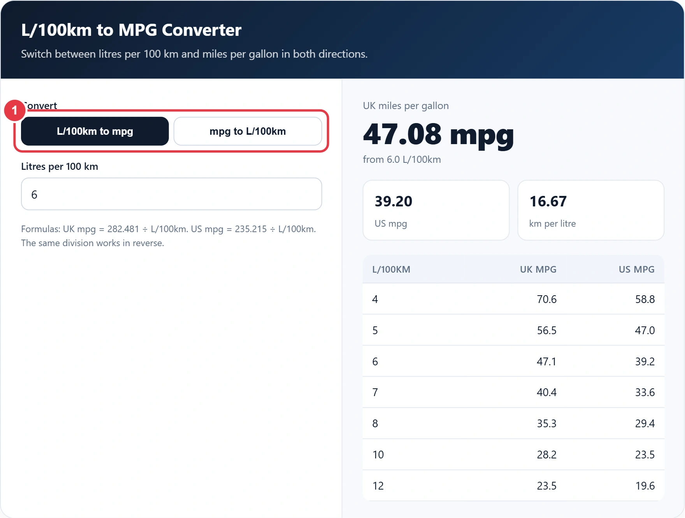Select the 40.4 UK mpg cell

click(x=546, y=392)
